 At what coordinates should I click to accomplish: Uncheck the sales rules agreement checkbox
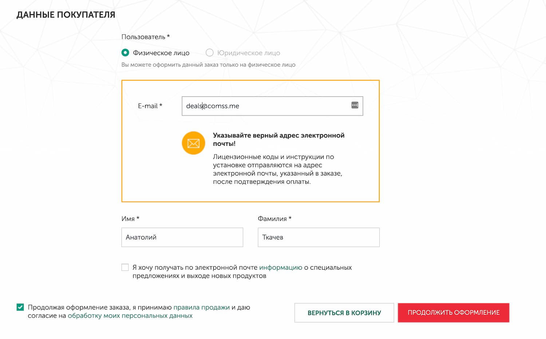(x=20, y=307)
